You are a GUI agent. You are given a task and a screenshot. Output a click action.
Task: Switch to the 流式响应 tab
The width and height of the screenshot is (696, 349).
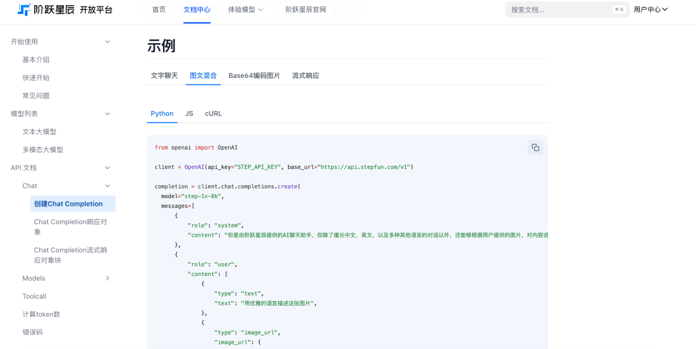click(305, 75)
